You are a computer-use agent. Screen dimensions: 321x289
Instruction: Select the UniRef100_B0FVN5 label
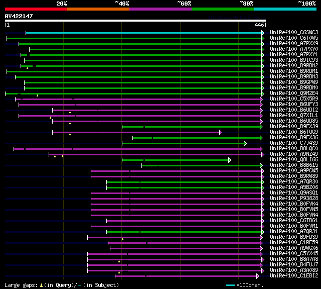294,210
